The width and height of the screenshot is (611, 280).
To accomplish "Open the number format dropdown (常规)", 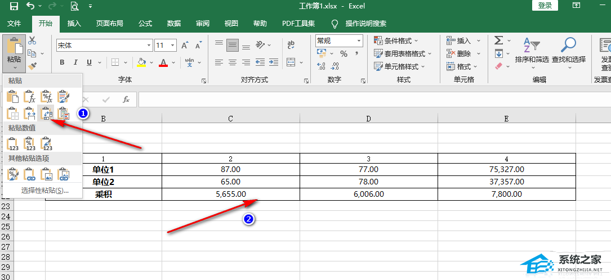I will click(359, 40).
